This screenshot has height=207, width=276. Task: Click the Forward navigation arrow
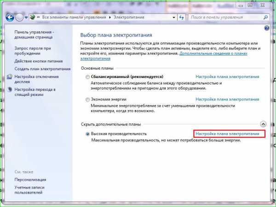(19, 17)
